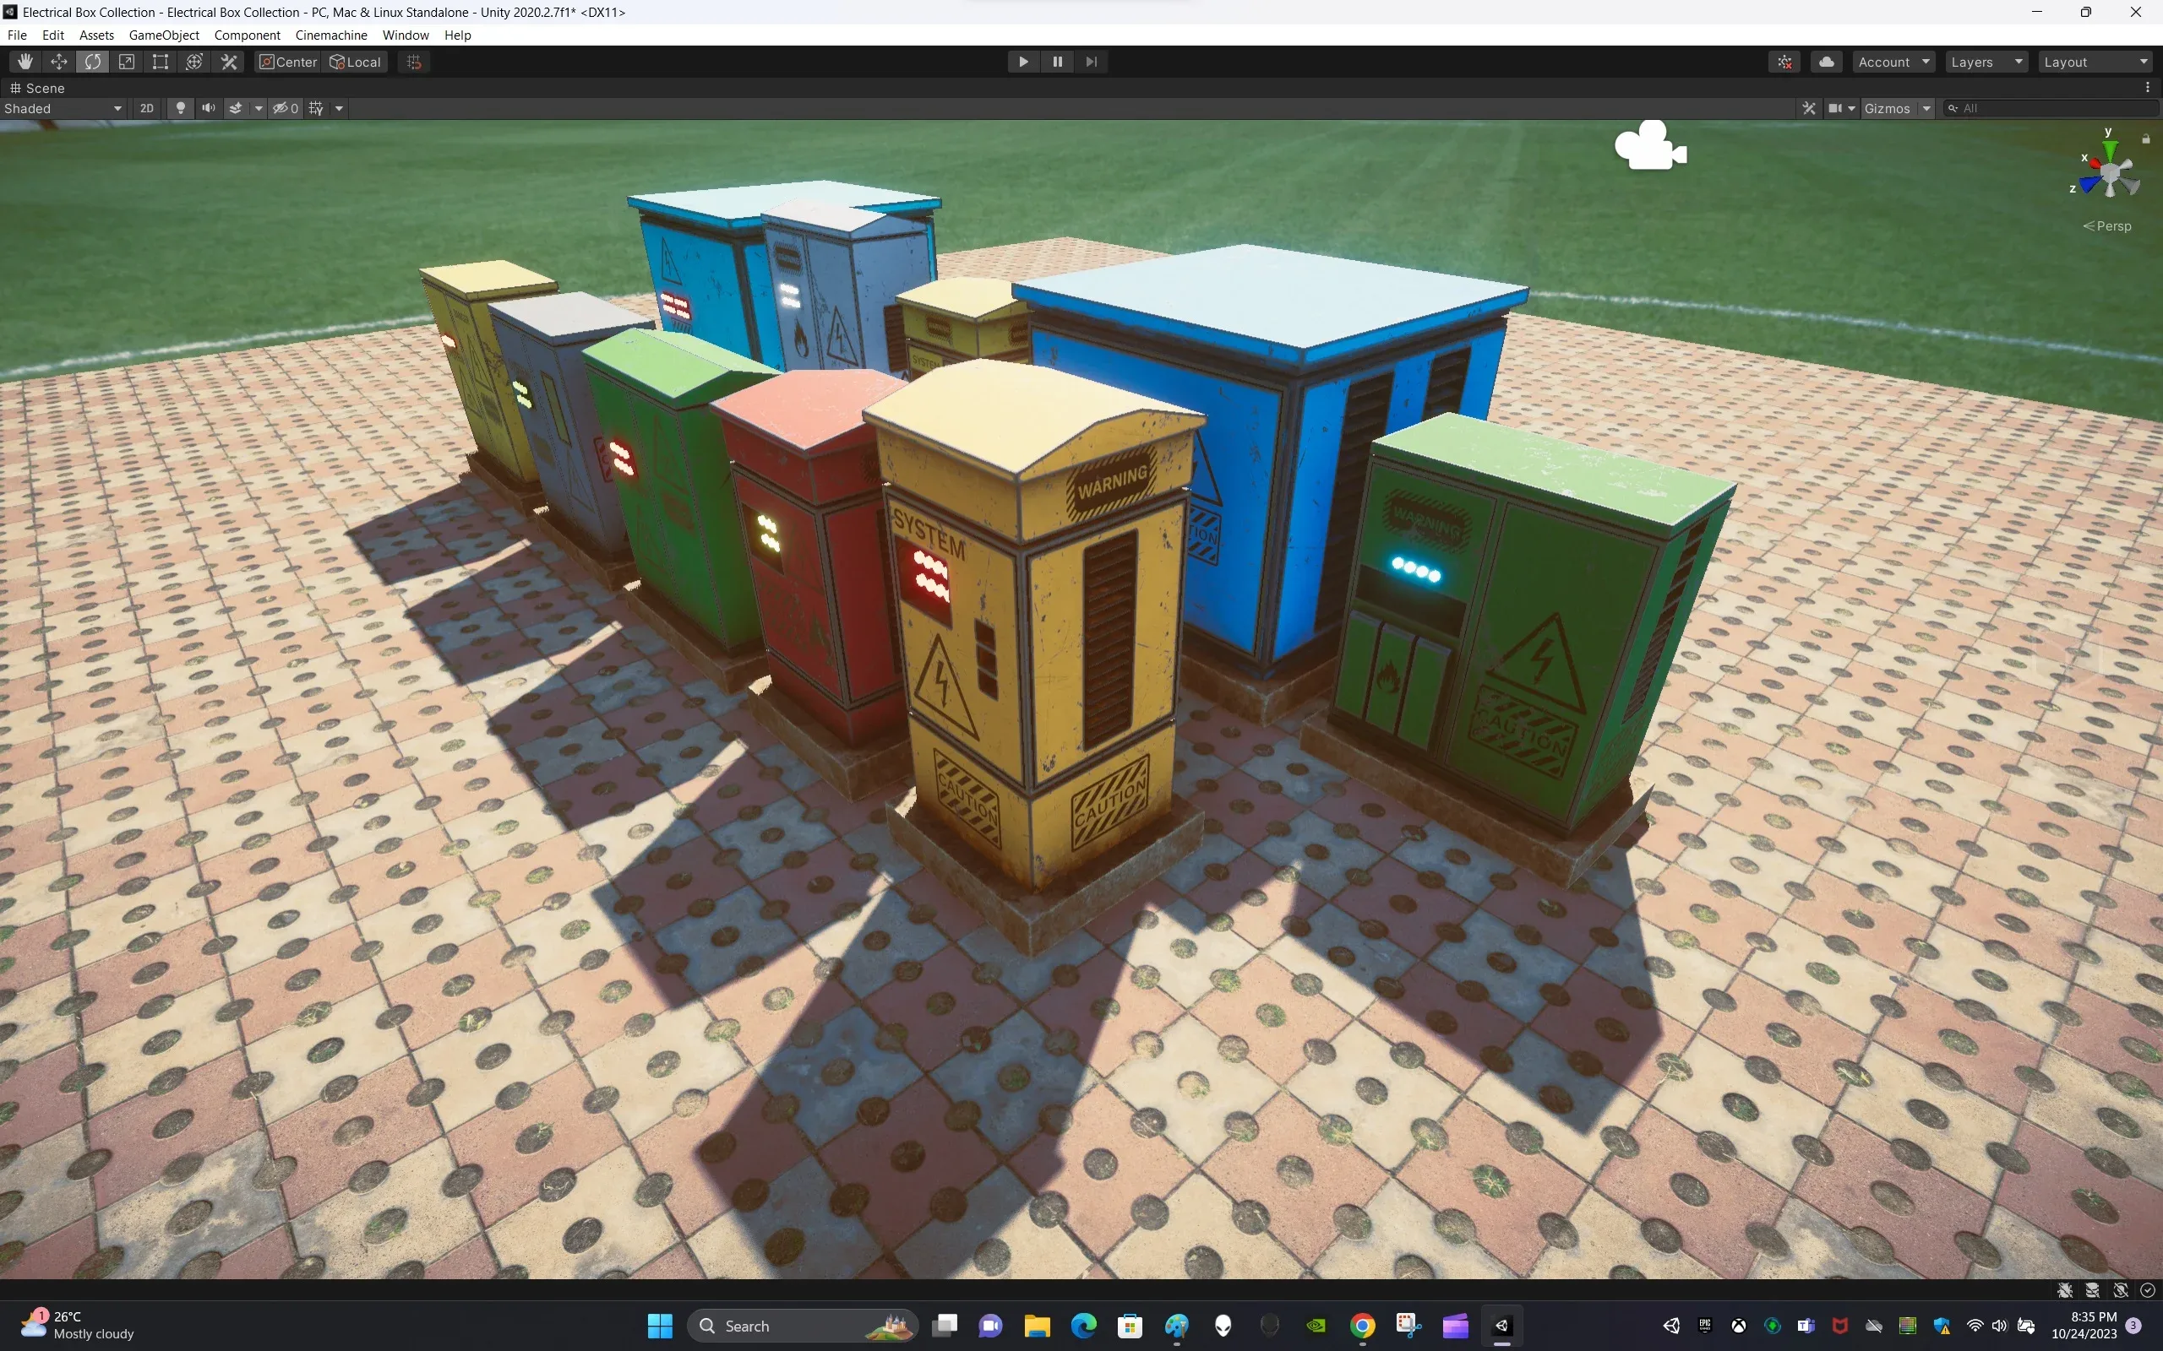Open the Cinemachine menu
Viewport: 2163px width, 1351px height.
331,35
